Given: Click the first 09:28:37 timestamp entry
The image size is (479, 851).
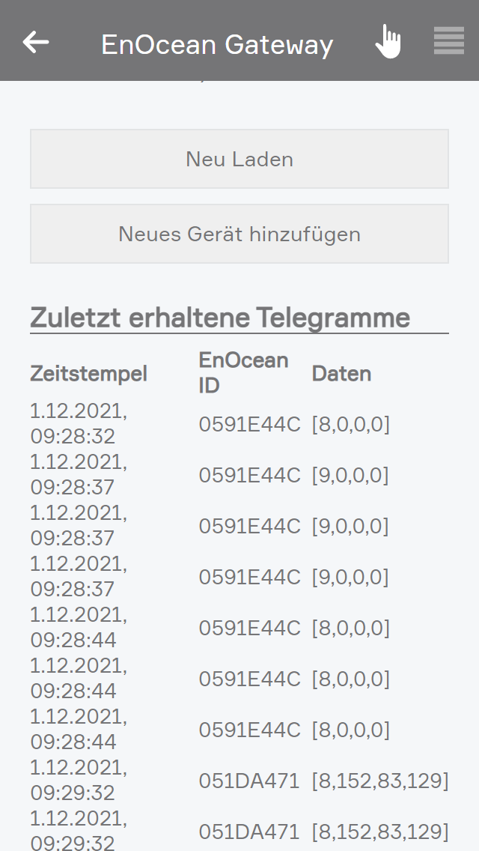Looking at the screenshot, I should click(x=73, y=487).
